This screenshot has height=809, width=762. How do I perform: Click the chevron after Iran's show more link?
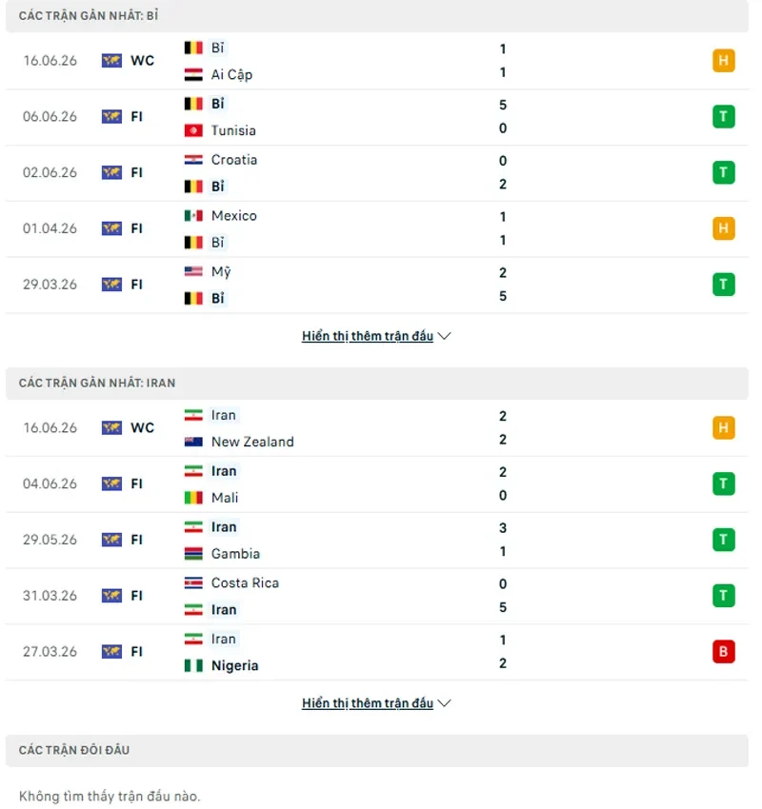444,703
